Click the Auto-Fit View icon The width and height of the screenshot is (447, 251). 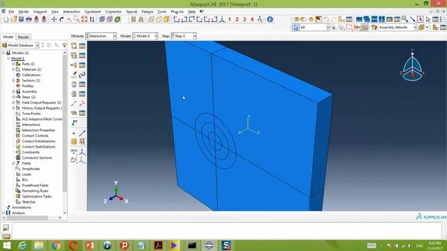coord(85,20)
